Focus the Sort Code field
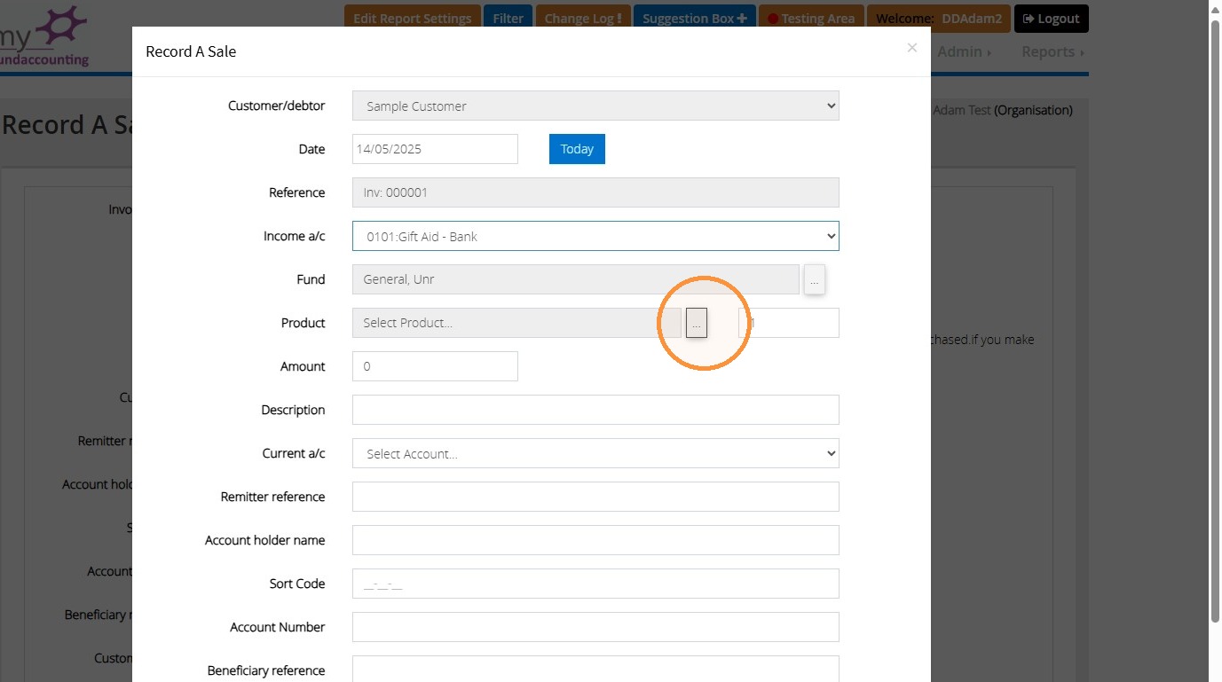 pos(595,584)
